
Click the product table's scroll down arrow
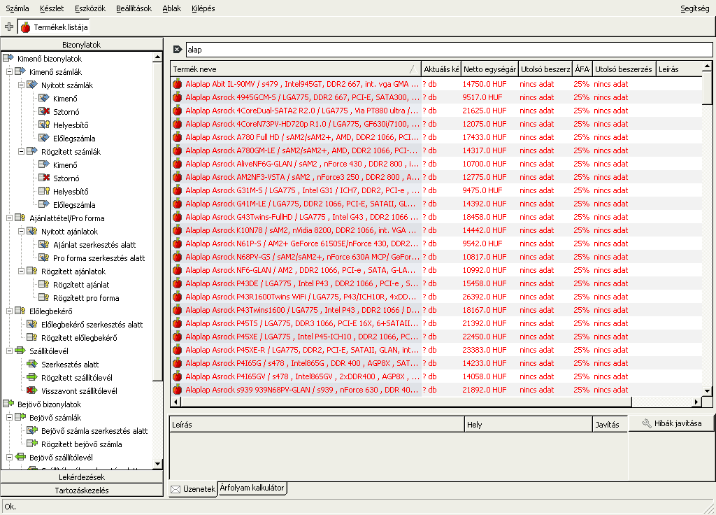coord(707,390)
